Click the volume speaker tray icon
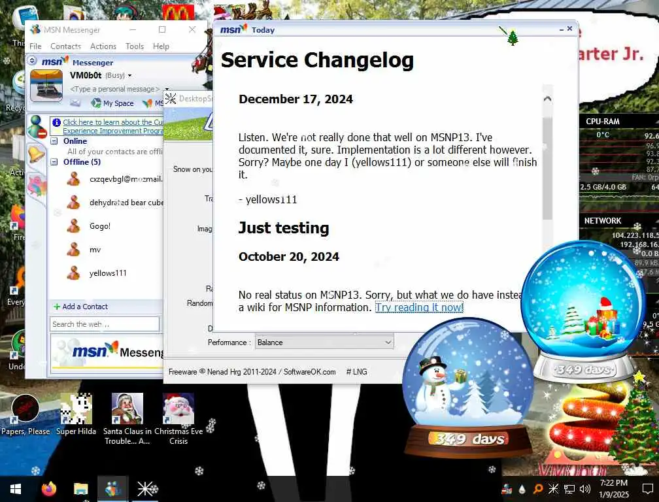The image size is (659, 502). click(584, 489)
